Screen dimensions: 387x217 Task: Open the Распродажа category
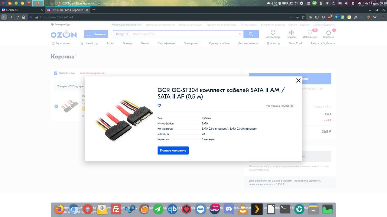point(62,43)
